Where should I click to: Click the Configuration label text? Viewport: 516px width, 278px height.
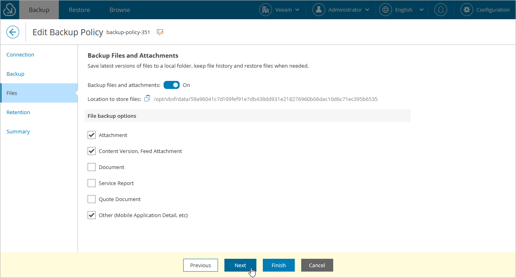(x=493, y=10)
